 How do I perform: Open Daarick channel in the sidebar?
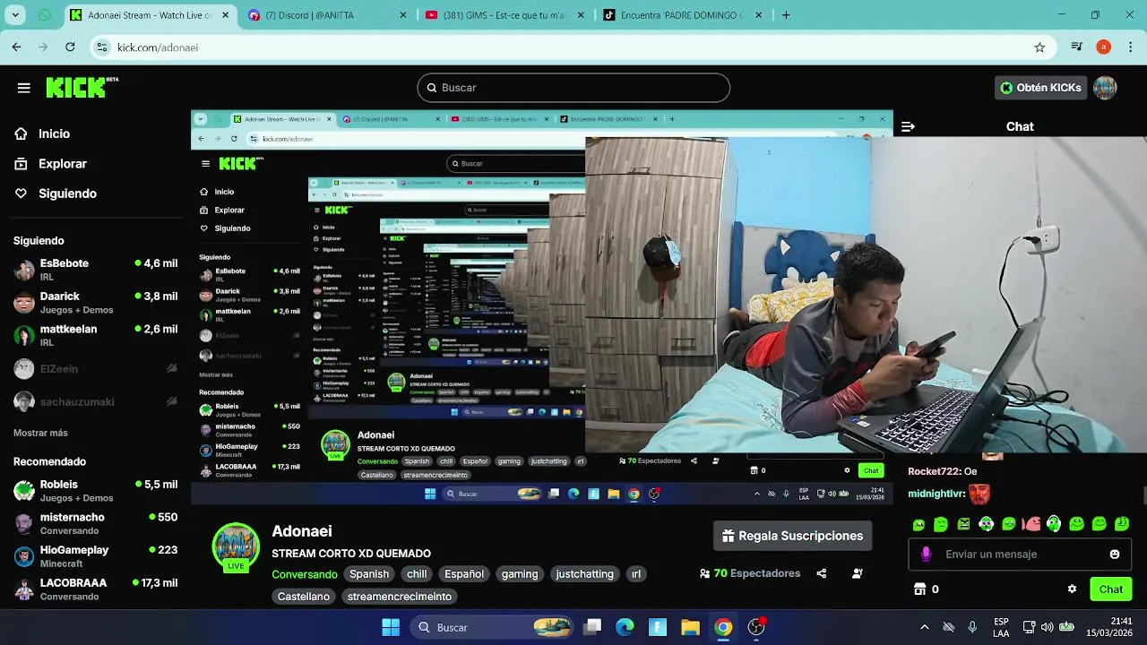[x=95, y=302]
